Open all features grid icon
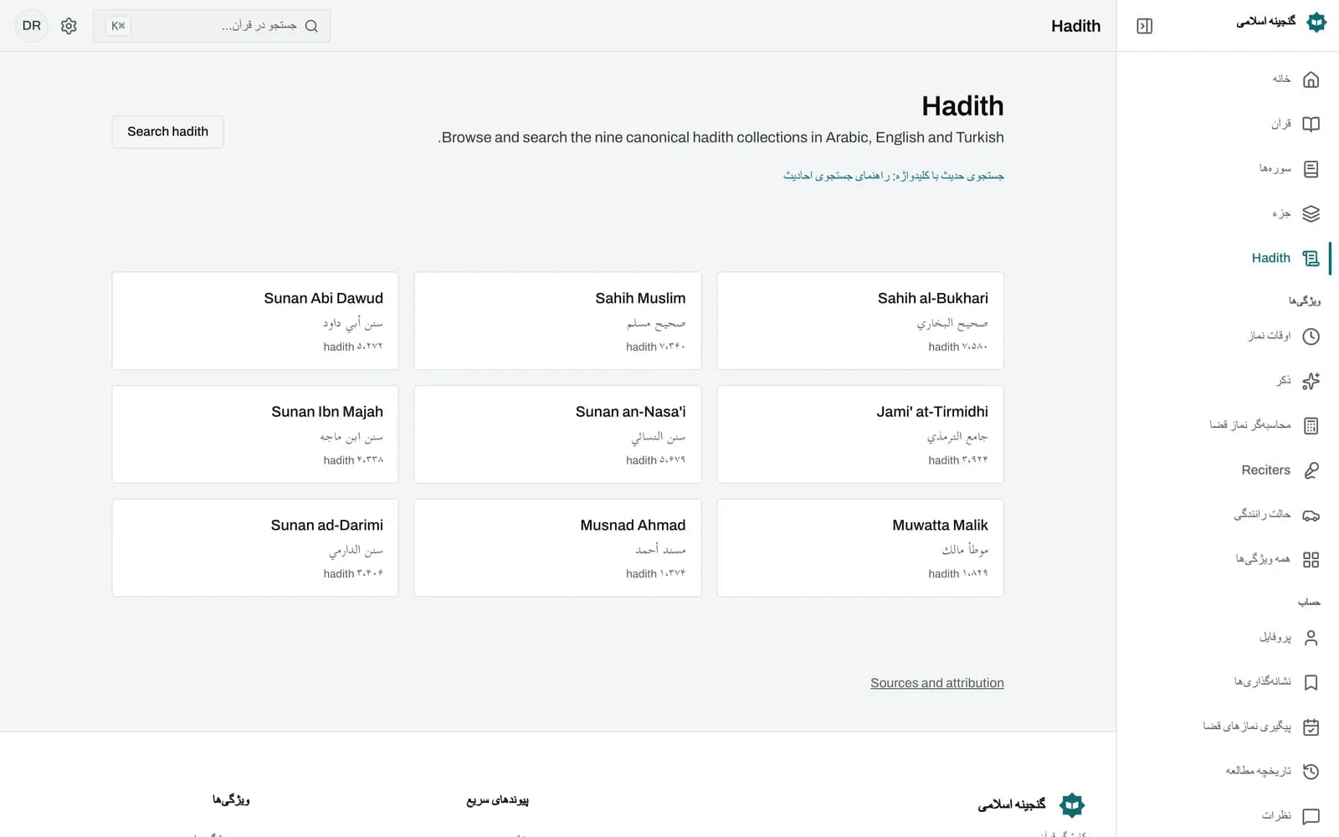The width and height of the screenshot is (1339, 837). (x=1311, y=560)
